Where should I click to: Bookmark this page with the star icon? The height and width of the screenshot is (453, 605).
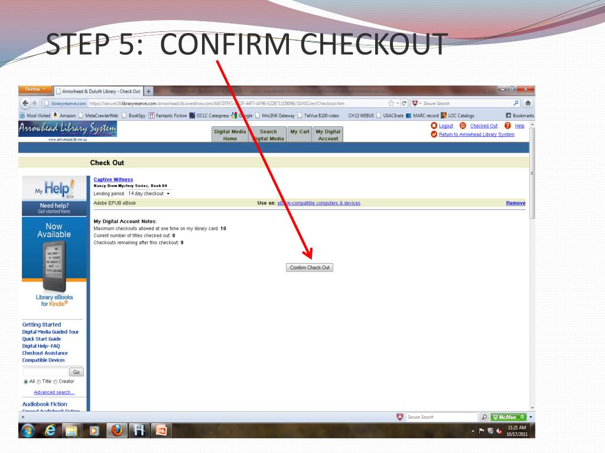click(x=391, y=103)
